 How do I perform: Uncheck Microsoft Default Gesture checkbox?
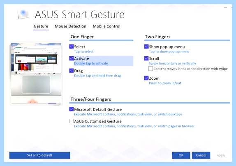72,109
